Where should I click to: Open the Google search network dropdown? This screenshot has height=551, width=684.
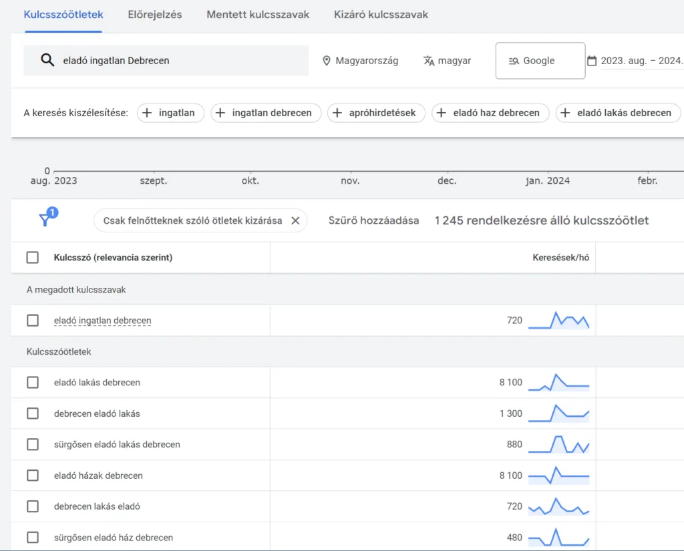(x=540, y=61)
